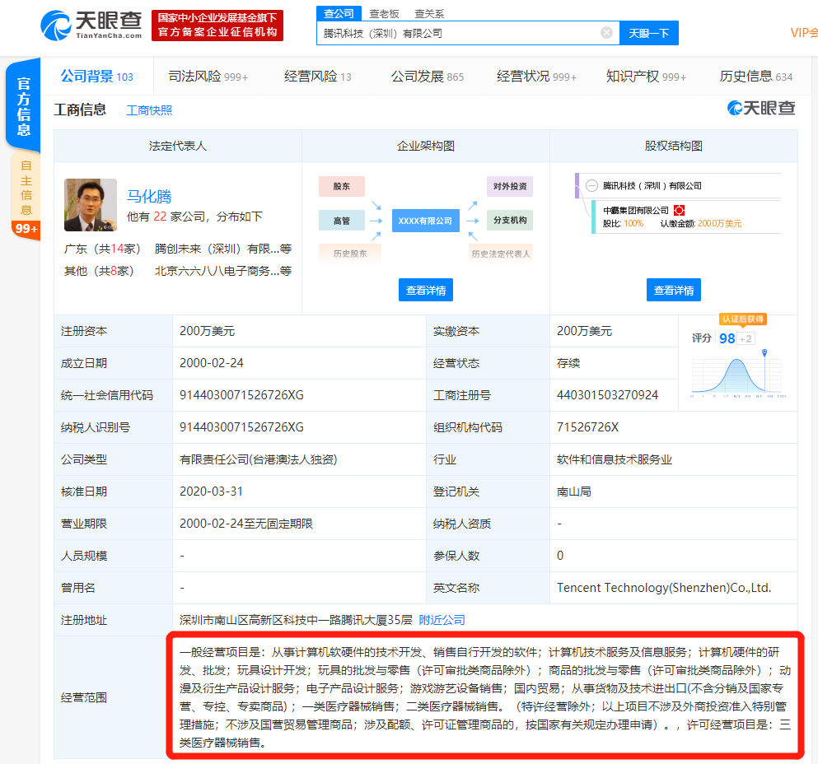Open the 历史信息 634 tab
Image resolution: width=818 pixels, height=764 pixels.
(x=756, y=76)
